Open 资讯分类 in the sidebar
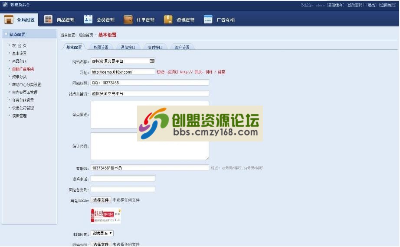Image resolution: width=400 pixels, height=247 pixels. [x=20, y=77]
